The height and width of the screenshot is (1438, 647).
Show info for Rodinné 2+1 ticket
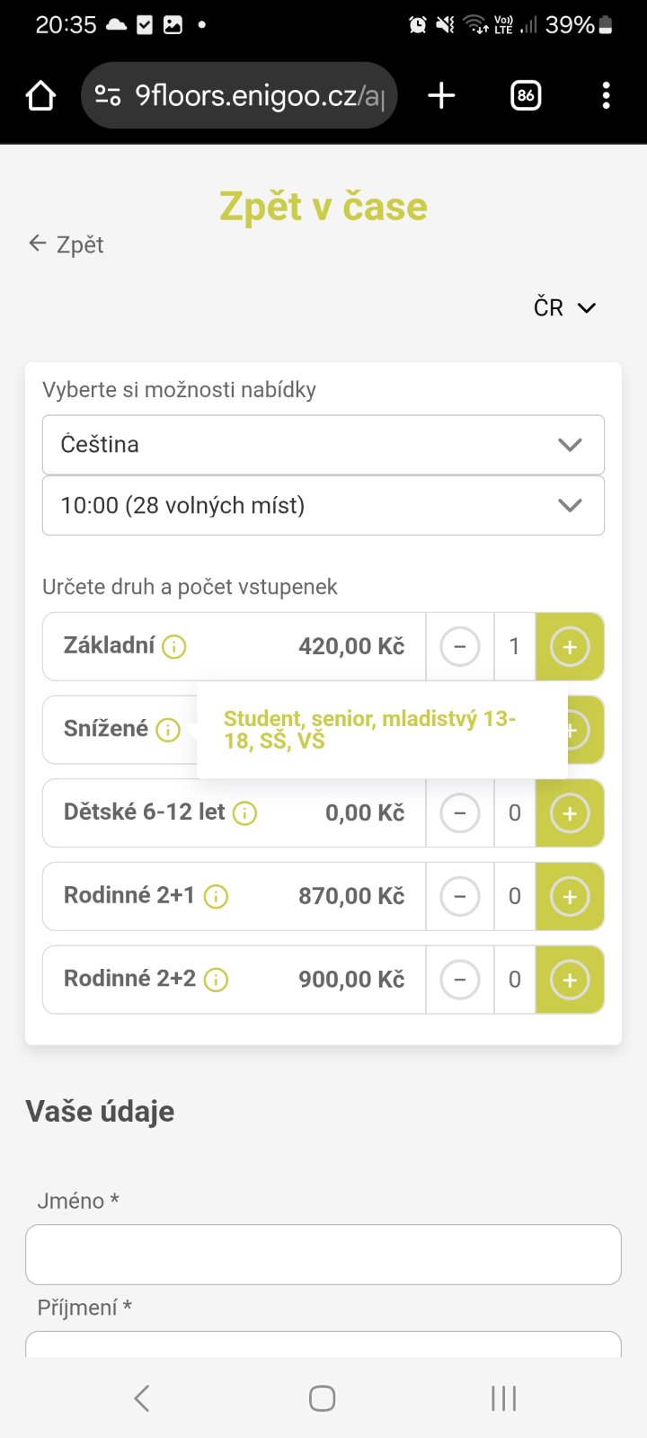click(x=216, y=896)
